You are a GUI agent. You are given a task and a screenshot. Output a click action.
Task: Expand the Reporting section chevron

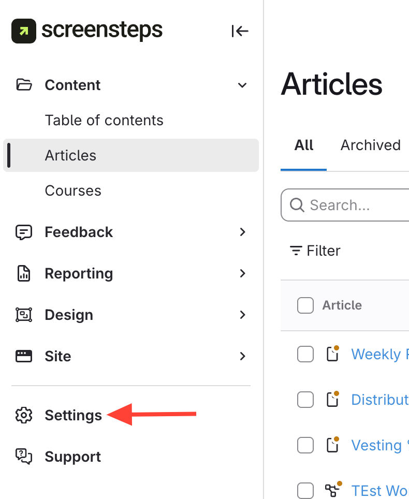point(242,273)
